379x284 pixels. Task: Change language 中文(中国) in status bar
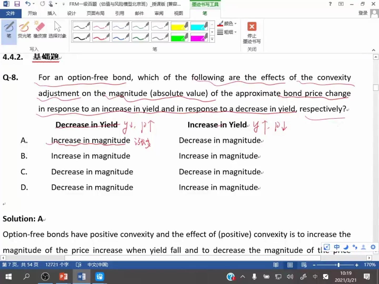coord(98,265)
